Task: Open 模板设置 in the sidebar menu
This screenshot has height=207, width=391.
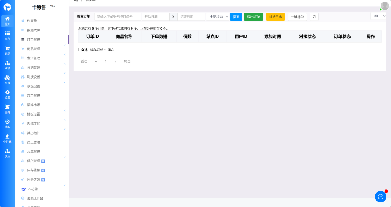Action: coord(34,114)
